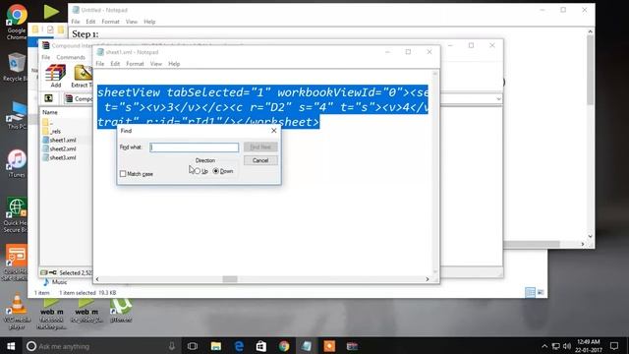629x354 pixels.
Task: Click Cortana microphone icon in search box
Action: point(172,346)
